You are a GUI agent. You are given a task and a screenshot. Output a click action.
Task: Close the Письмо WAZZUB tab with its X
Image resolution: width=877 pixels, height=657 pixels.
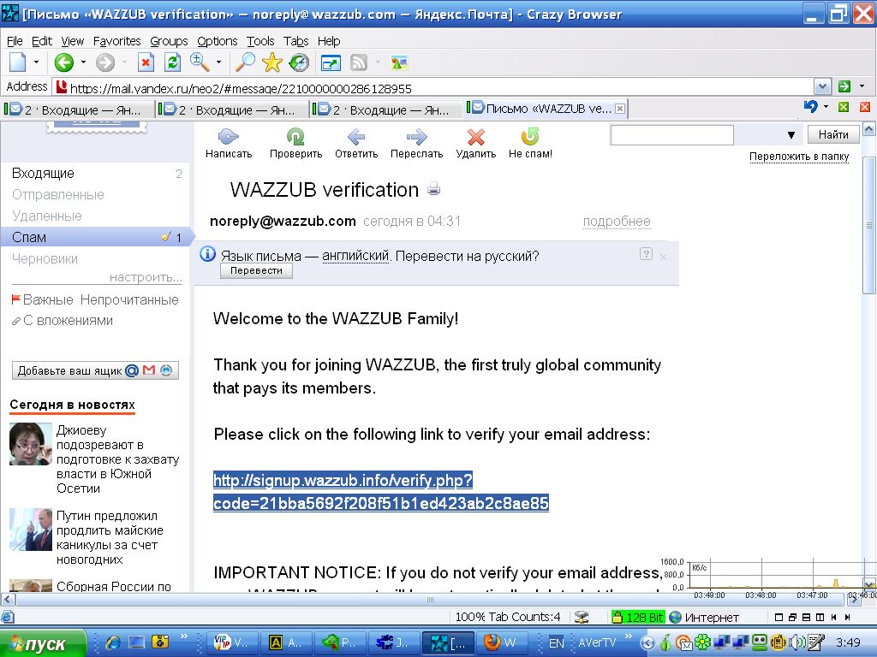[x=620, y=109]
